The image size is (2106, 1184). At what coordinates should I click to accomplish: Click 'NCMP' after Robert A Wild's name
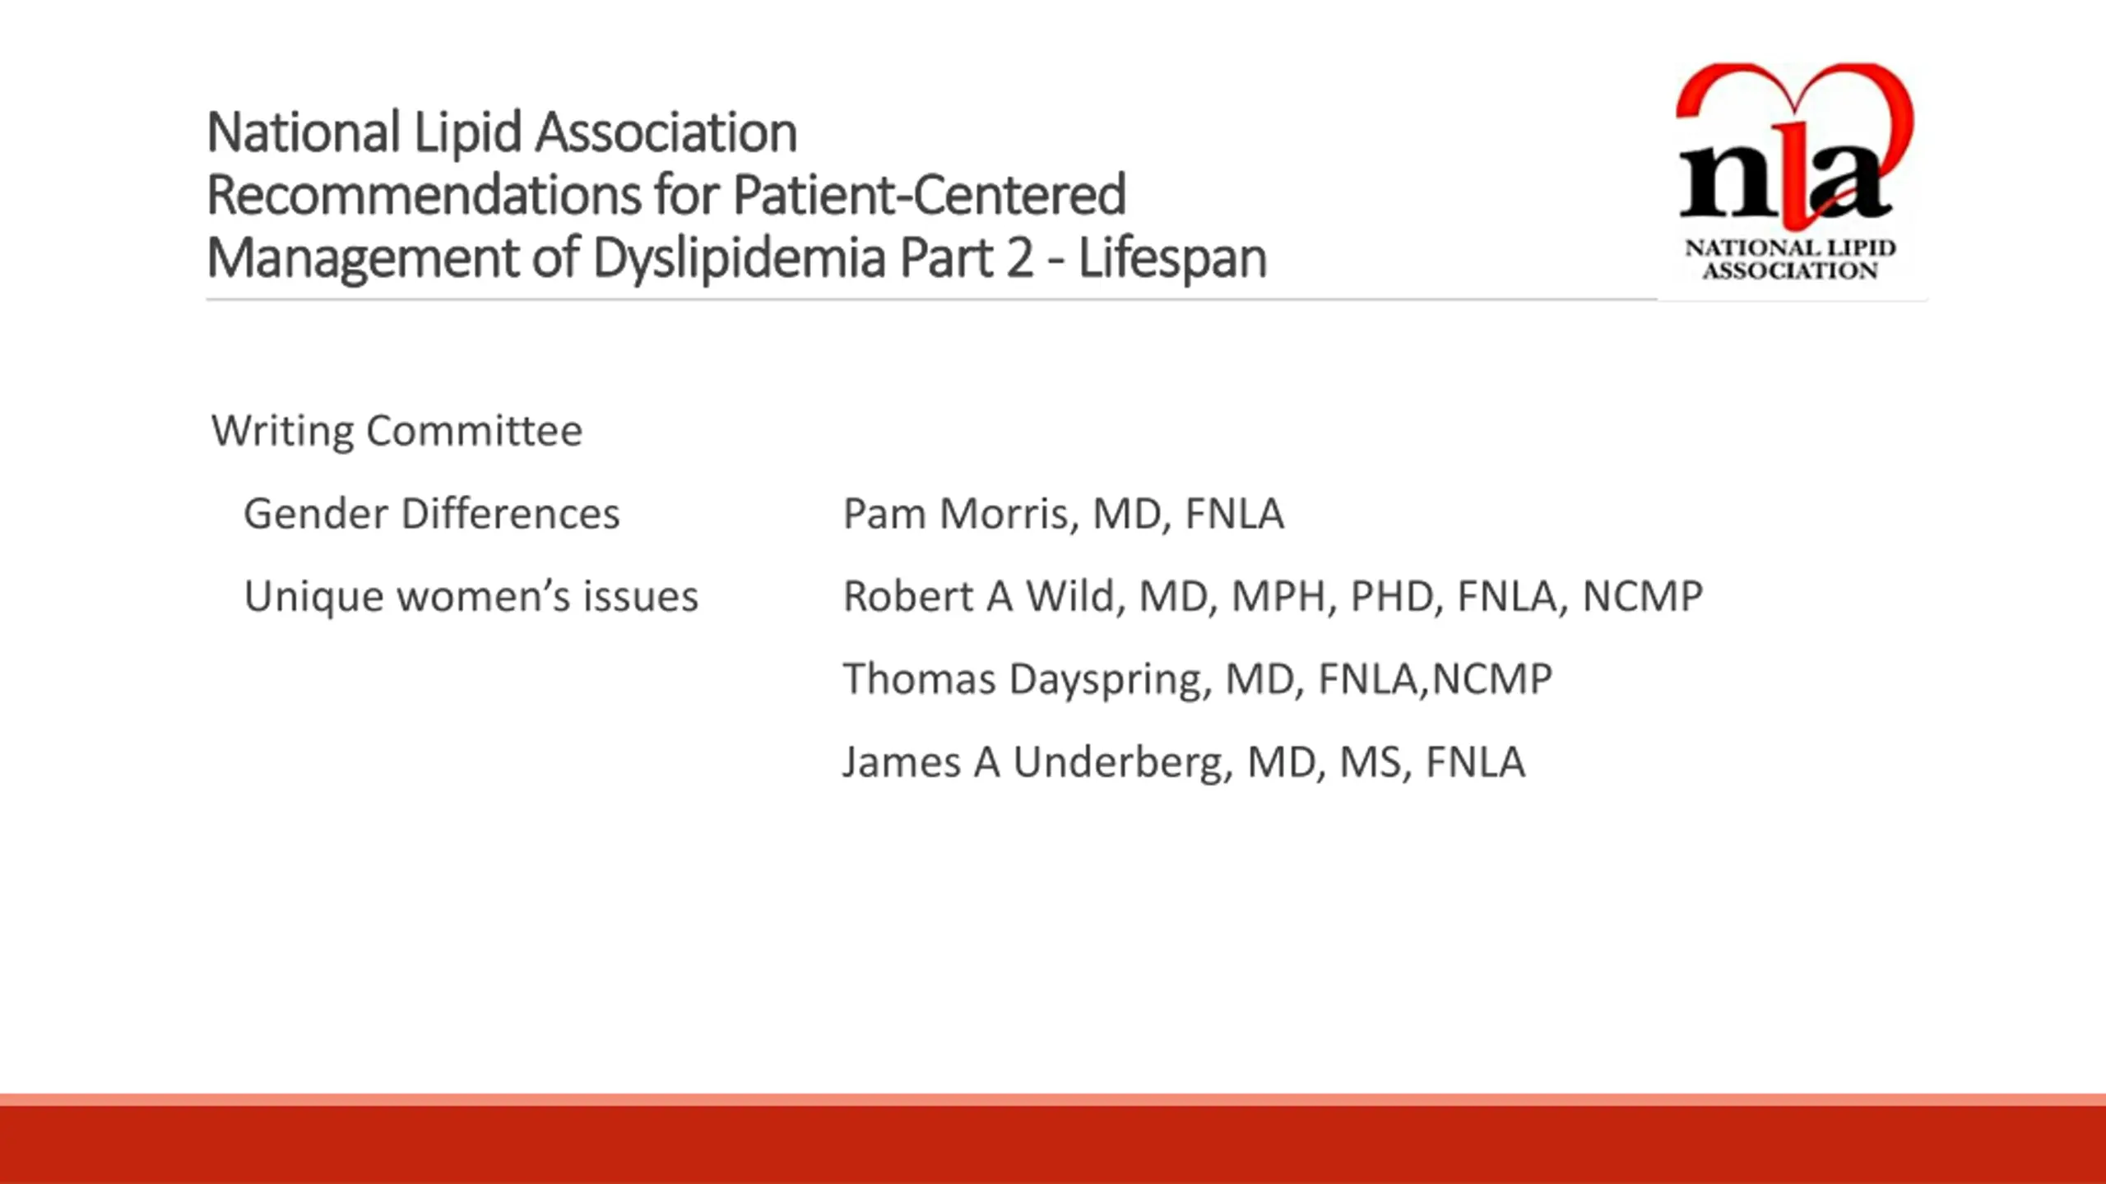coord(1642,597)
